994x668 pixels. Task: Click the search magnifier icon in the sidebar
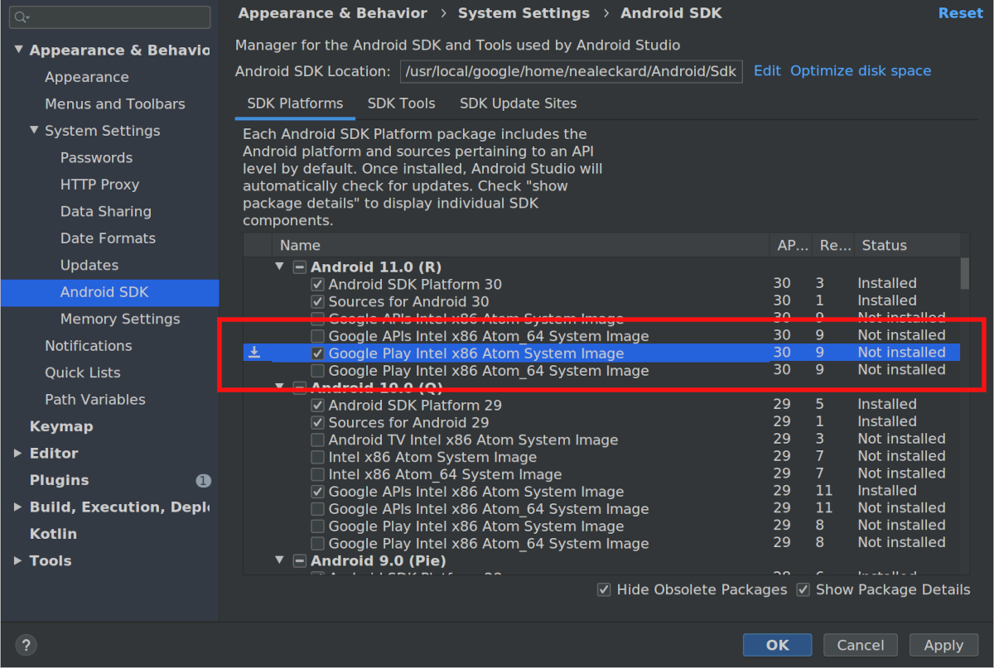tap(22, 17)
